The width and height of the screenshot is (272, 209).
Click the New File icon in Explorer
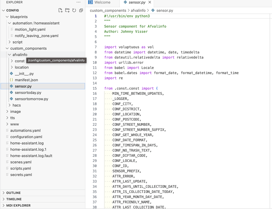(x=61, y=11)
